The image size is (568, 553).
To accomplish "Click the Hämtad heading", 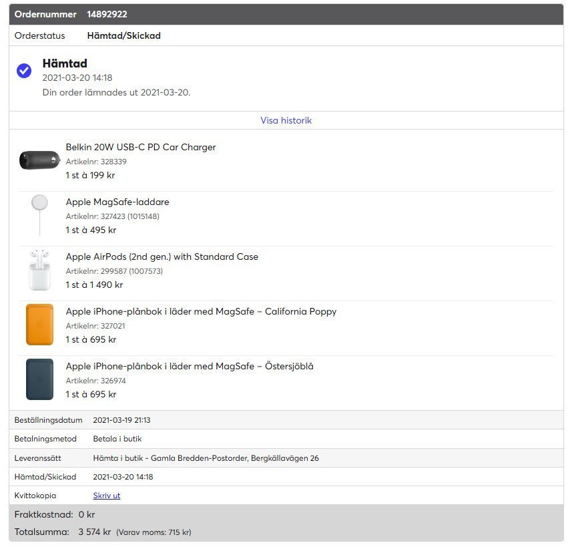I will pos(65,63).
